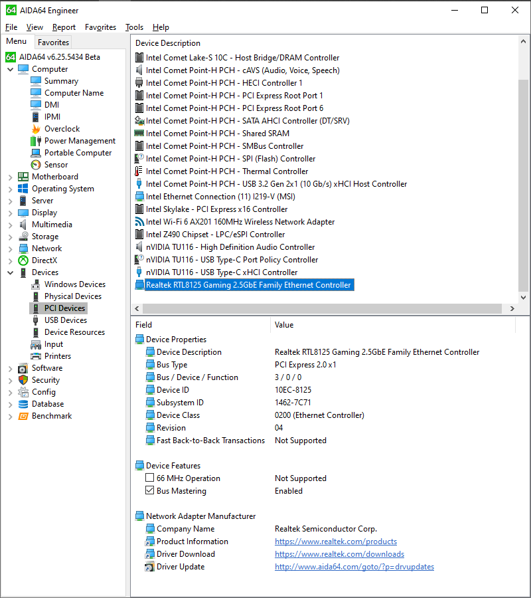Click the Field column header
Image resolution: width=531 pixels, height=598 pixels.
[x=143, y=325]
